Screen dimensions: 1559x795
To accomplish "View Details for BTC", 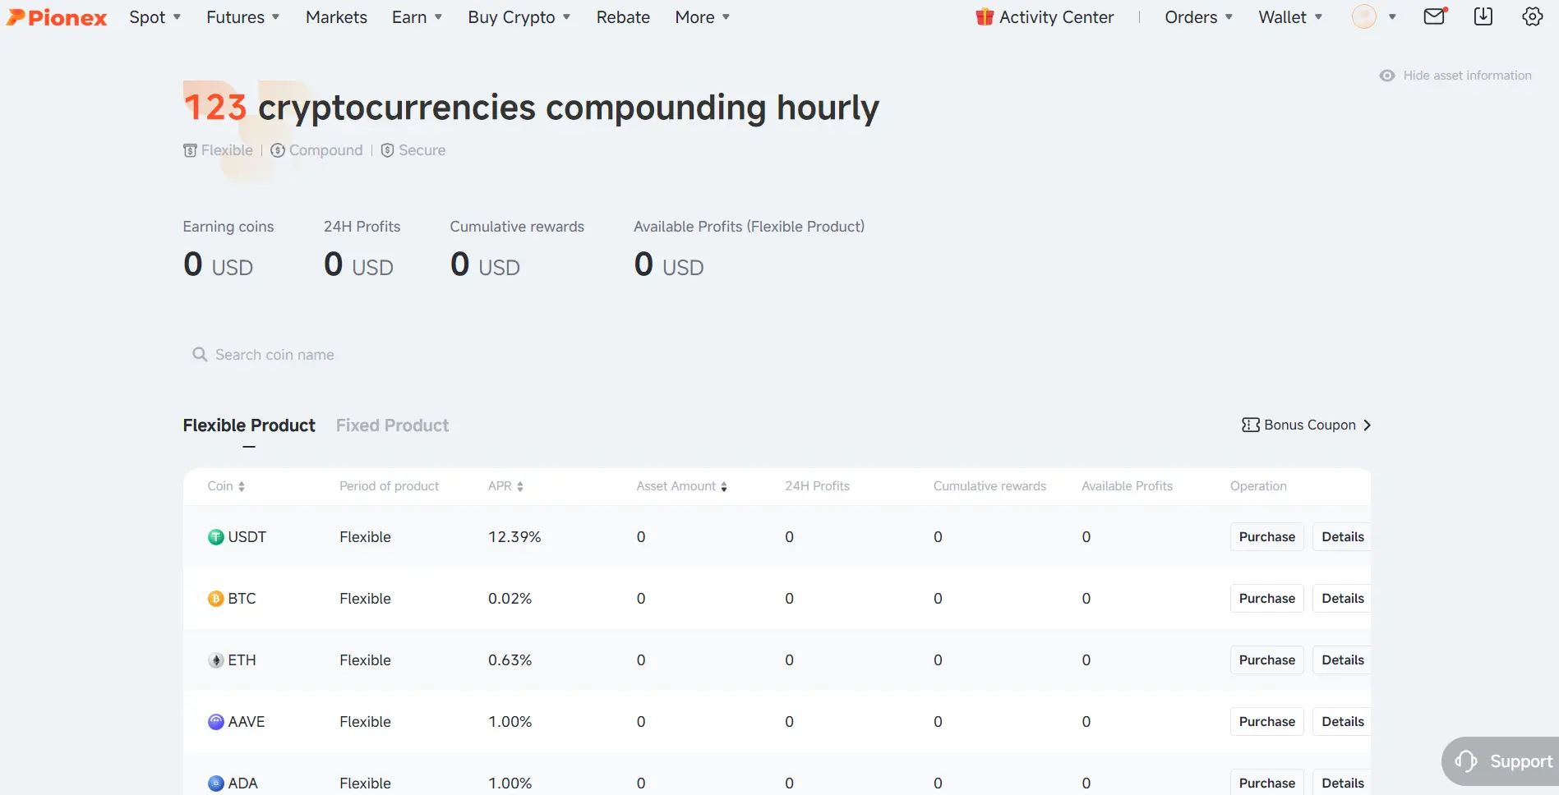I will [1343, 599].
